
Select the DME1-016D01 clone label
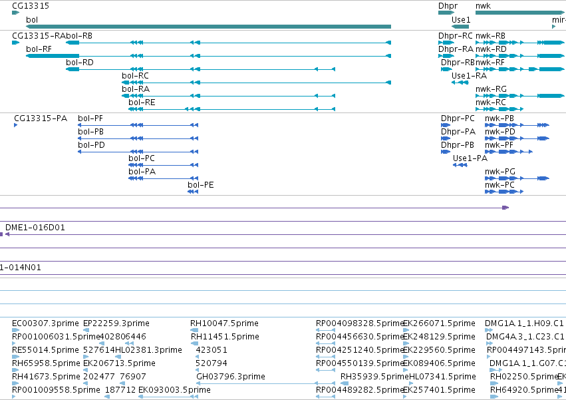point(35,228)
